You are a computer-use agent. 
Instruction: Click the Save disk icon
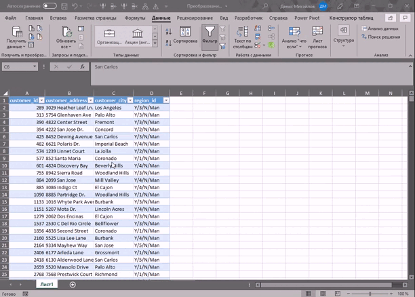(64, 6)
